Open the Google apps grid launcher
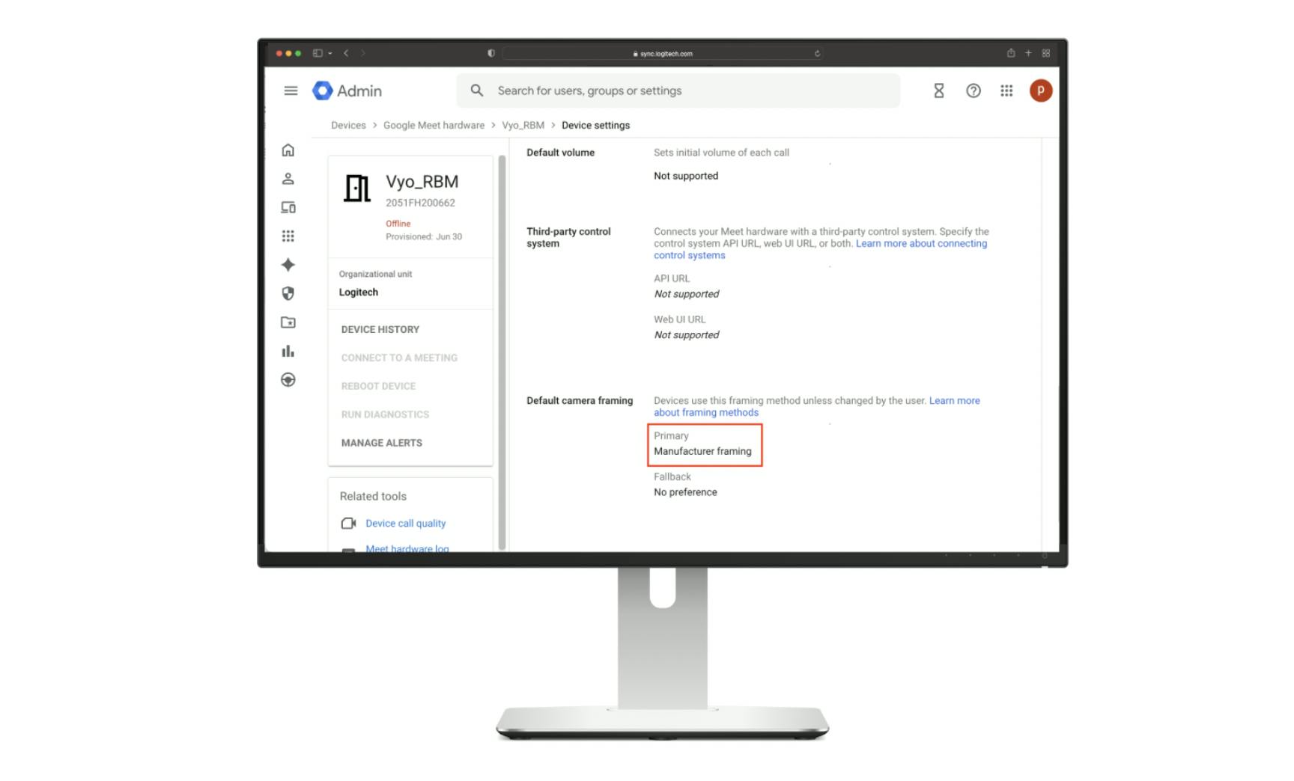The image size is (1294, 781). click(1006, 91)
